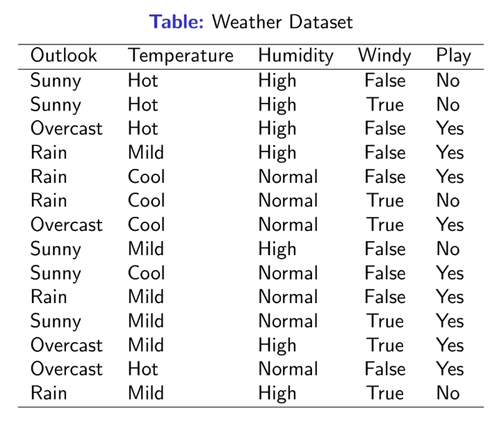The image size is (504, 422).
Task: Select 'Sunny' in the first data row
Action: coord(56,81)
